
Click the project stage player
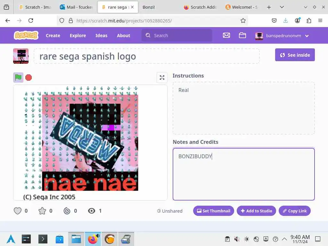(90, 143)
